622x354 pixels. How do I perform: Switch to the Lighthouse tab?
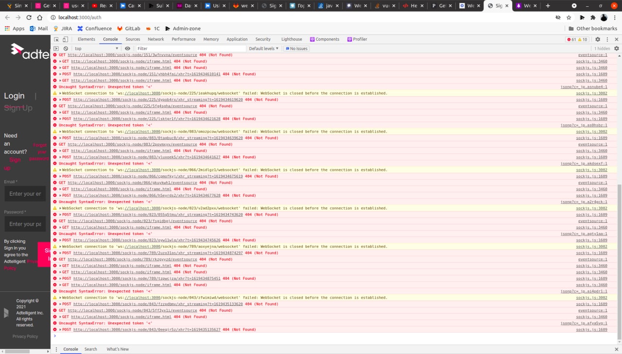292,39
